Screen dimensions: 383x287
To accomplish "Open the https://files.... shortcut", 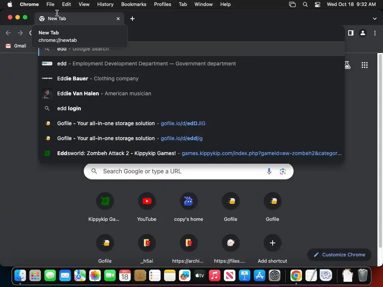I will 230,249.
